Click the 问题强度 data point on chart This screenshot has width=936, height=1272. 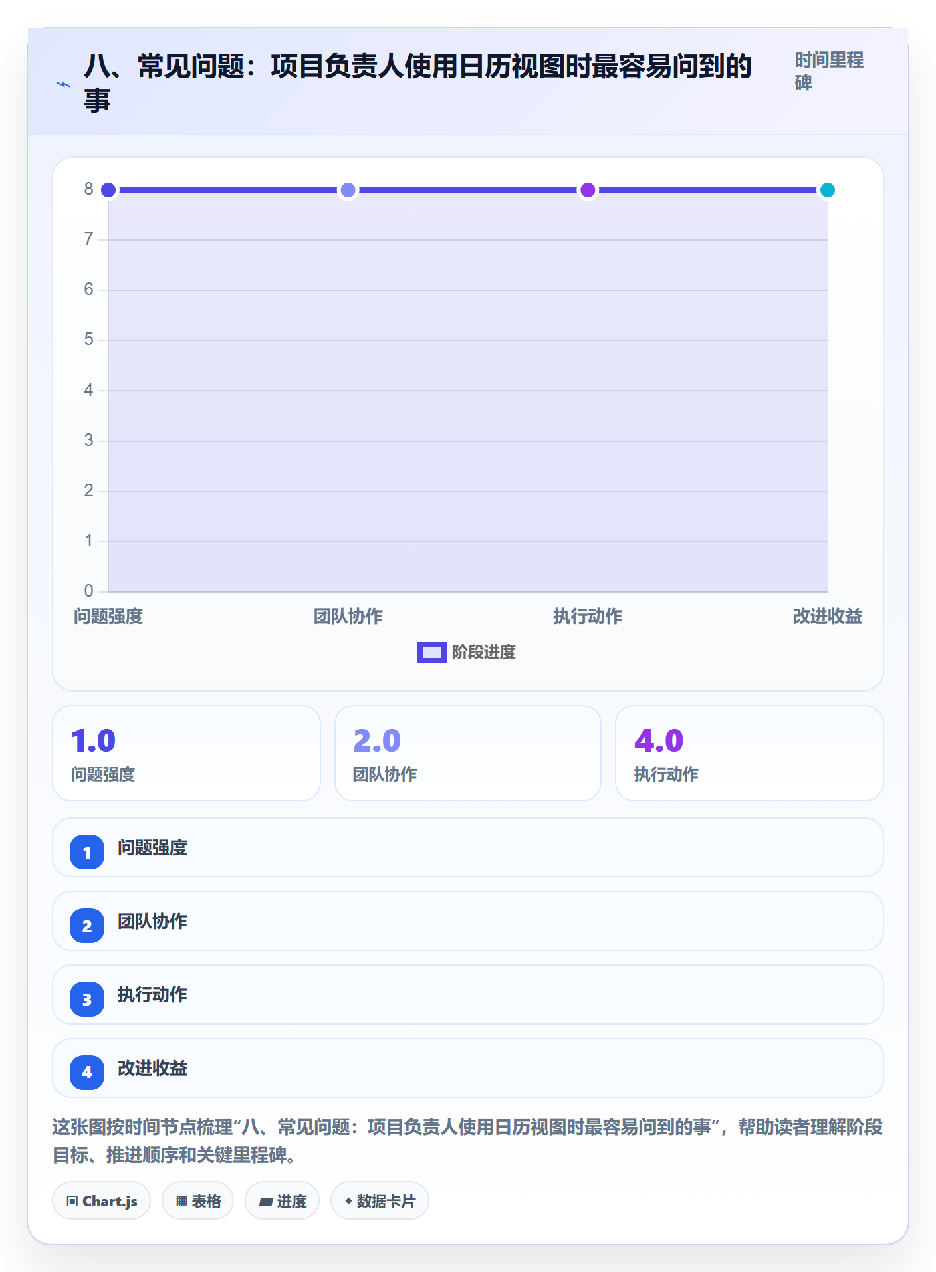tap(108, 190)
